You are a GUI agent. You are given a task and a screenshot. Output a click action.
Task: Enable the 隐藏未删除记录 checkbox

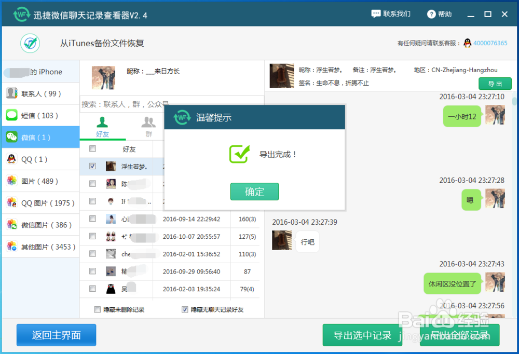tap(97, 309)
